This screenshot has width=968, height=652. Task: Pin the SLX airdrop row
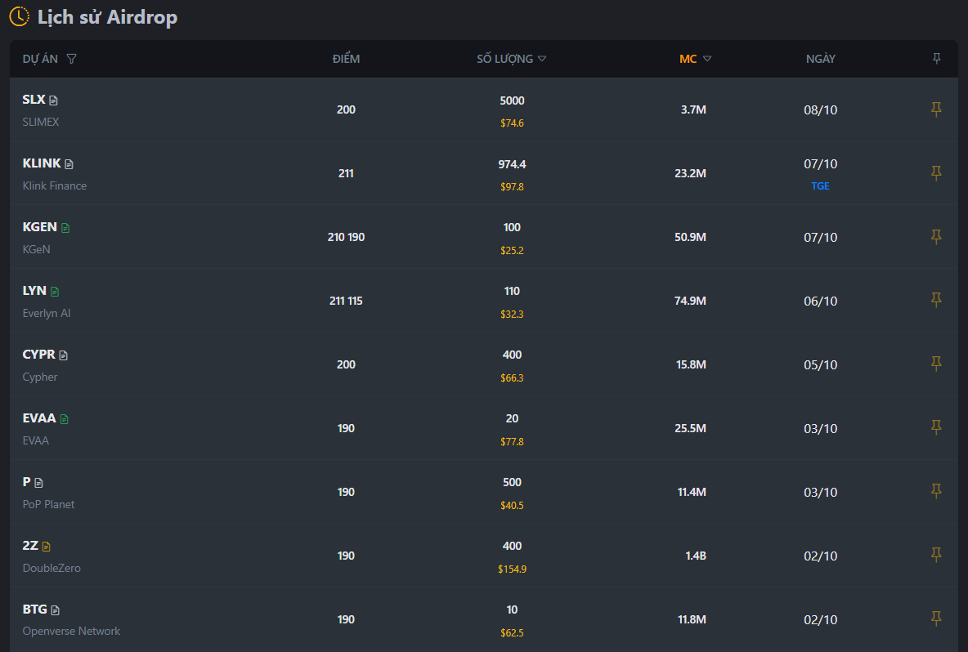click(936, 109)
